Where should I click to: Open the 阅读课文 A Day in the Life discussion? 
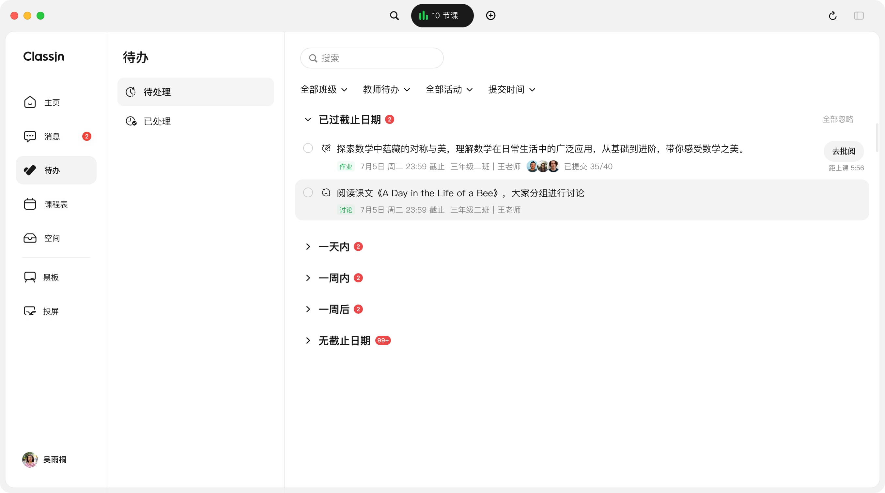click(x=460, y=193)
